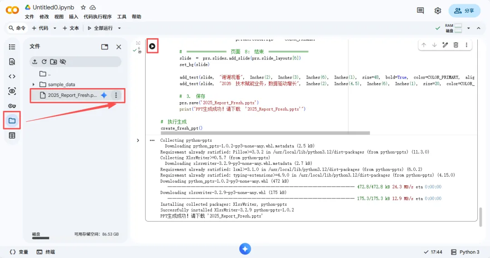Open find and replace sidebar icon

coord(12,62)
